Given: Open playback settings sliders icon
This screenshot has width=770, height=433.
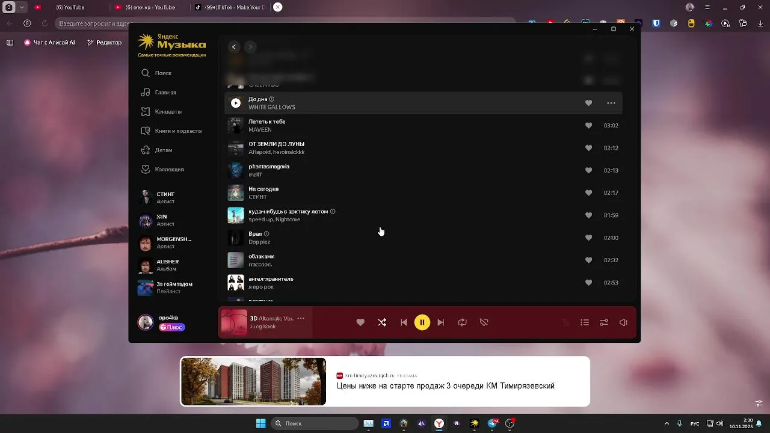Looking at the screenshot, I should [x=604, y=322].
